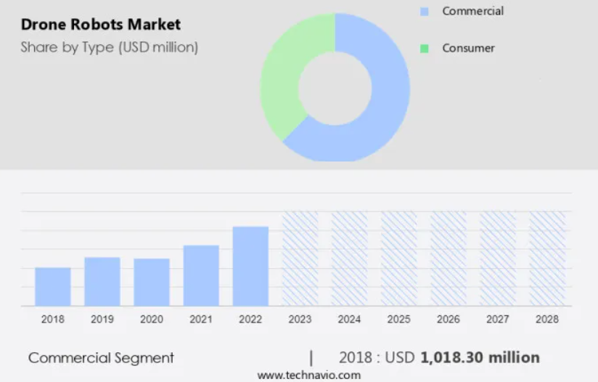Click the Consumer legend color swatch
The image size is (598, 382).
pyautogui.click(x=424, y=49)
